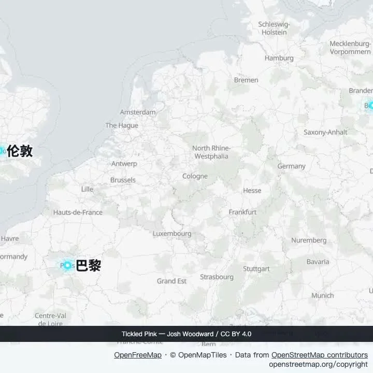Click the © OpenMapTiles attribution text

pyautogui.click(x=198, y=355)
